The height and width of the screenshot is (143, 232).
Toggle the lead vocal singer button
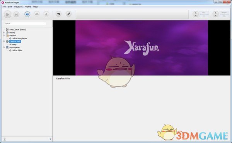46,14
